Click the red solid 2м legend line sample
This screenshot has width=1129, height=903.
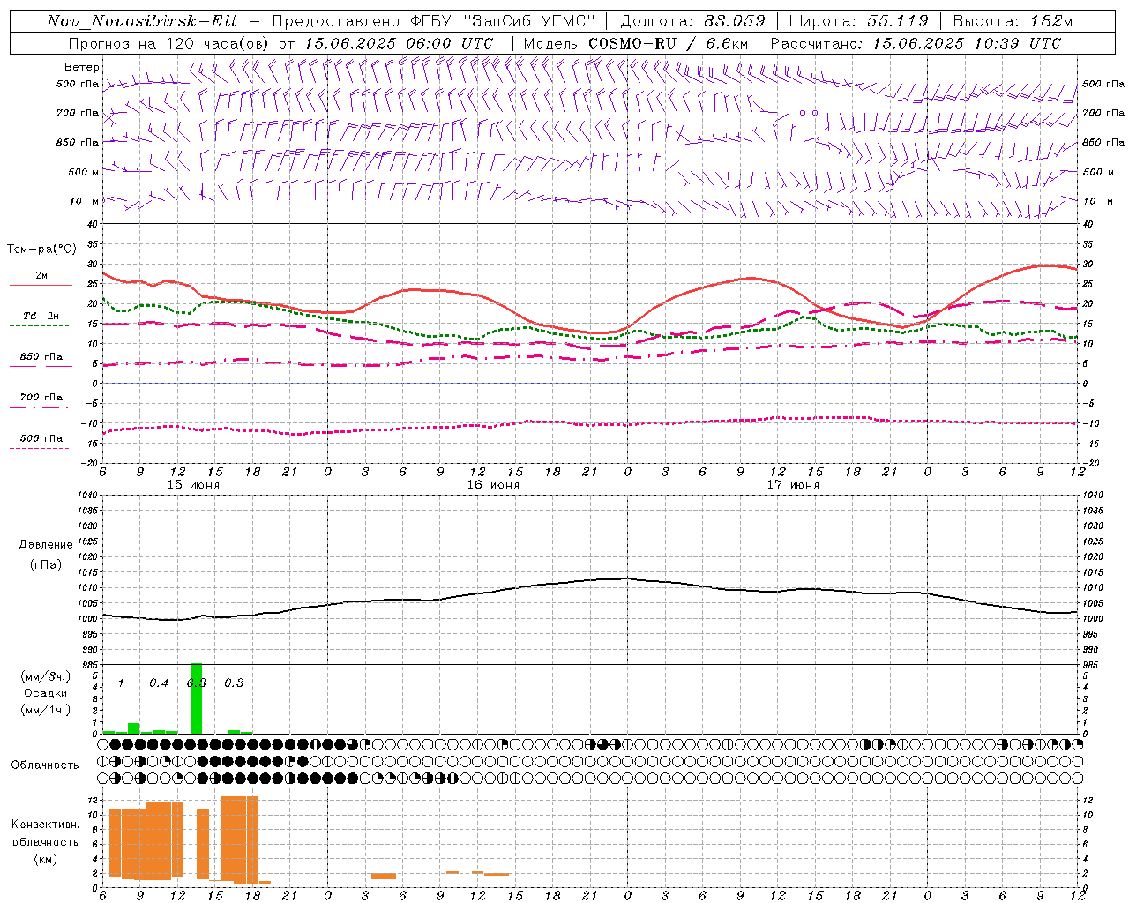click(x=41, y=286)
